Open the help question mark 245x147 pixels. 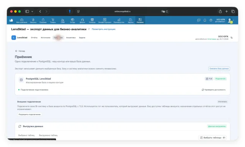tap(211, 20)
